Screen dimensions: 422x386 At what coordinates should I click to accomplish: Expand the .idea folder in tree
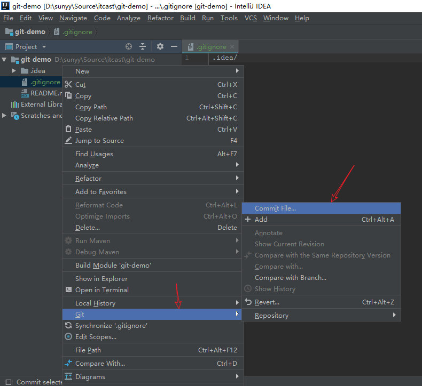coord(14,71)
